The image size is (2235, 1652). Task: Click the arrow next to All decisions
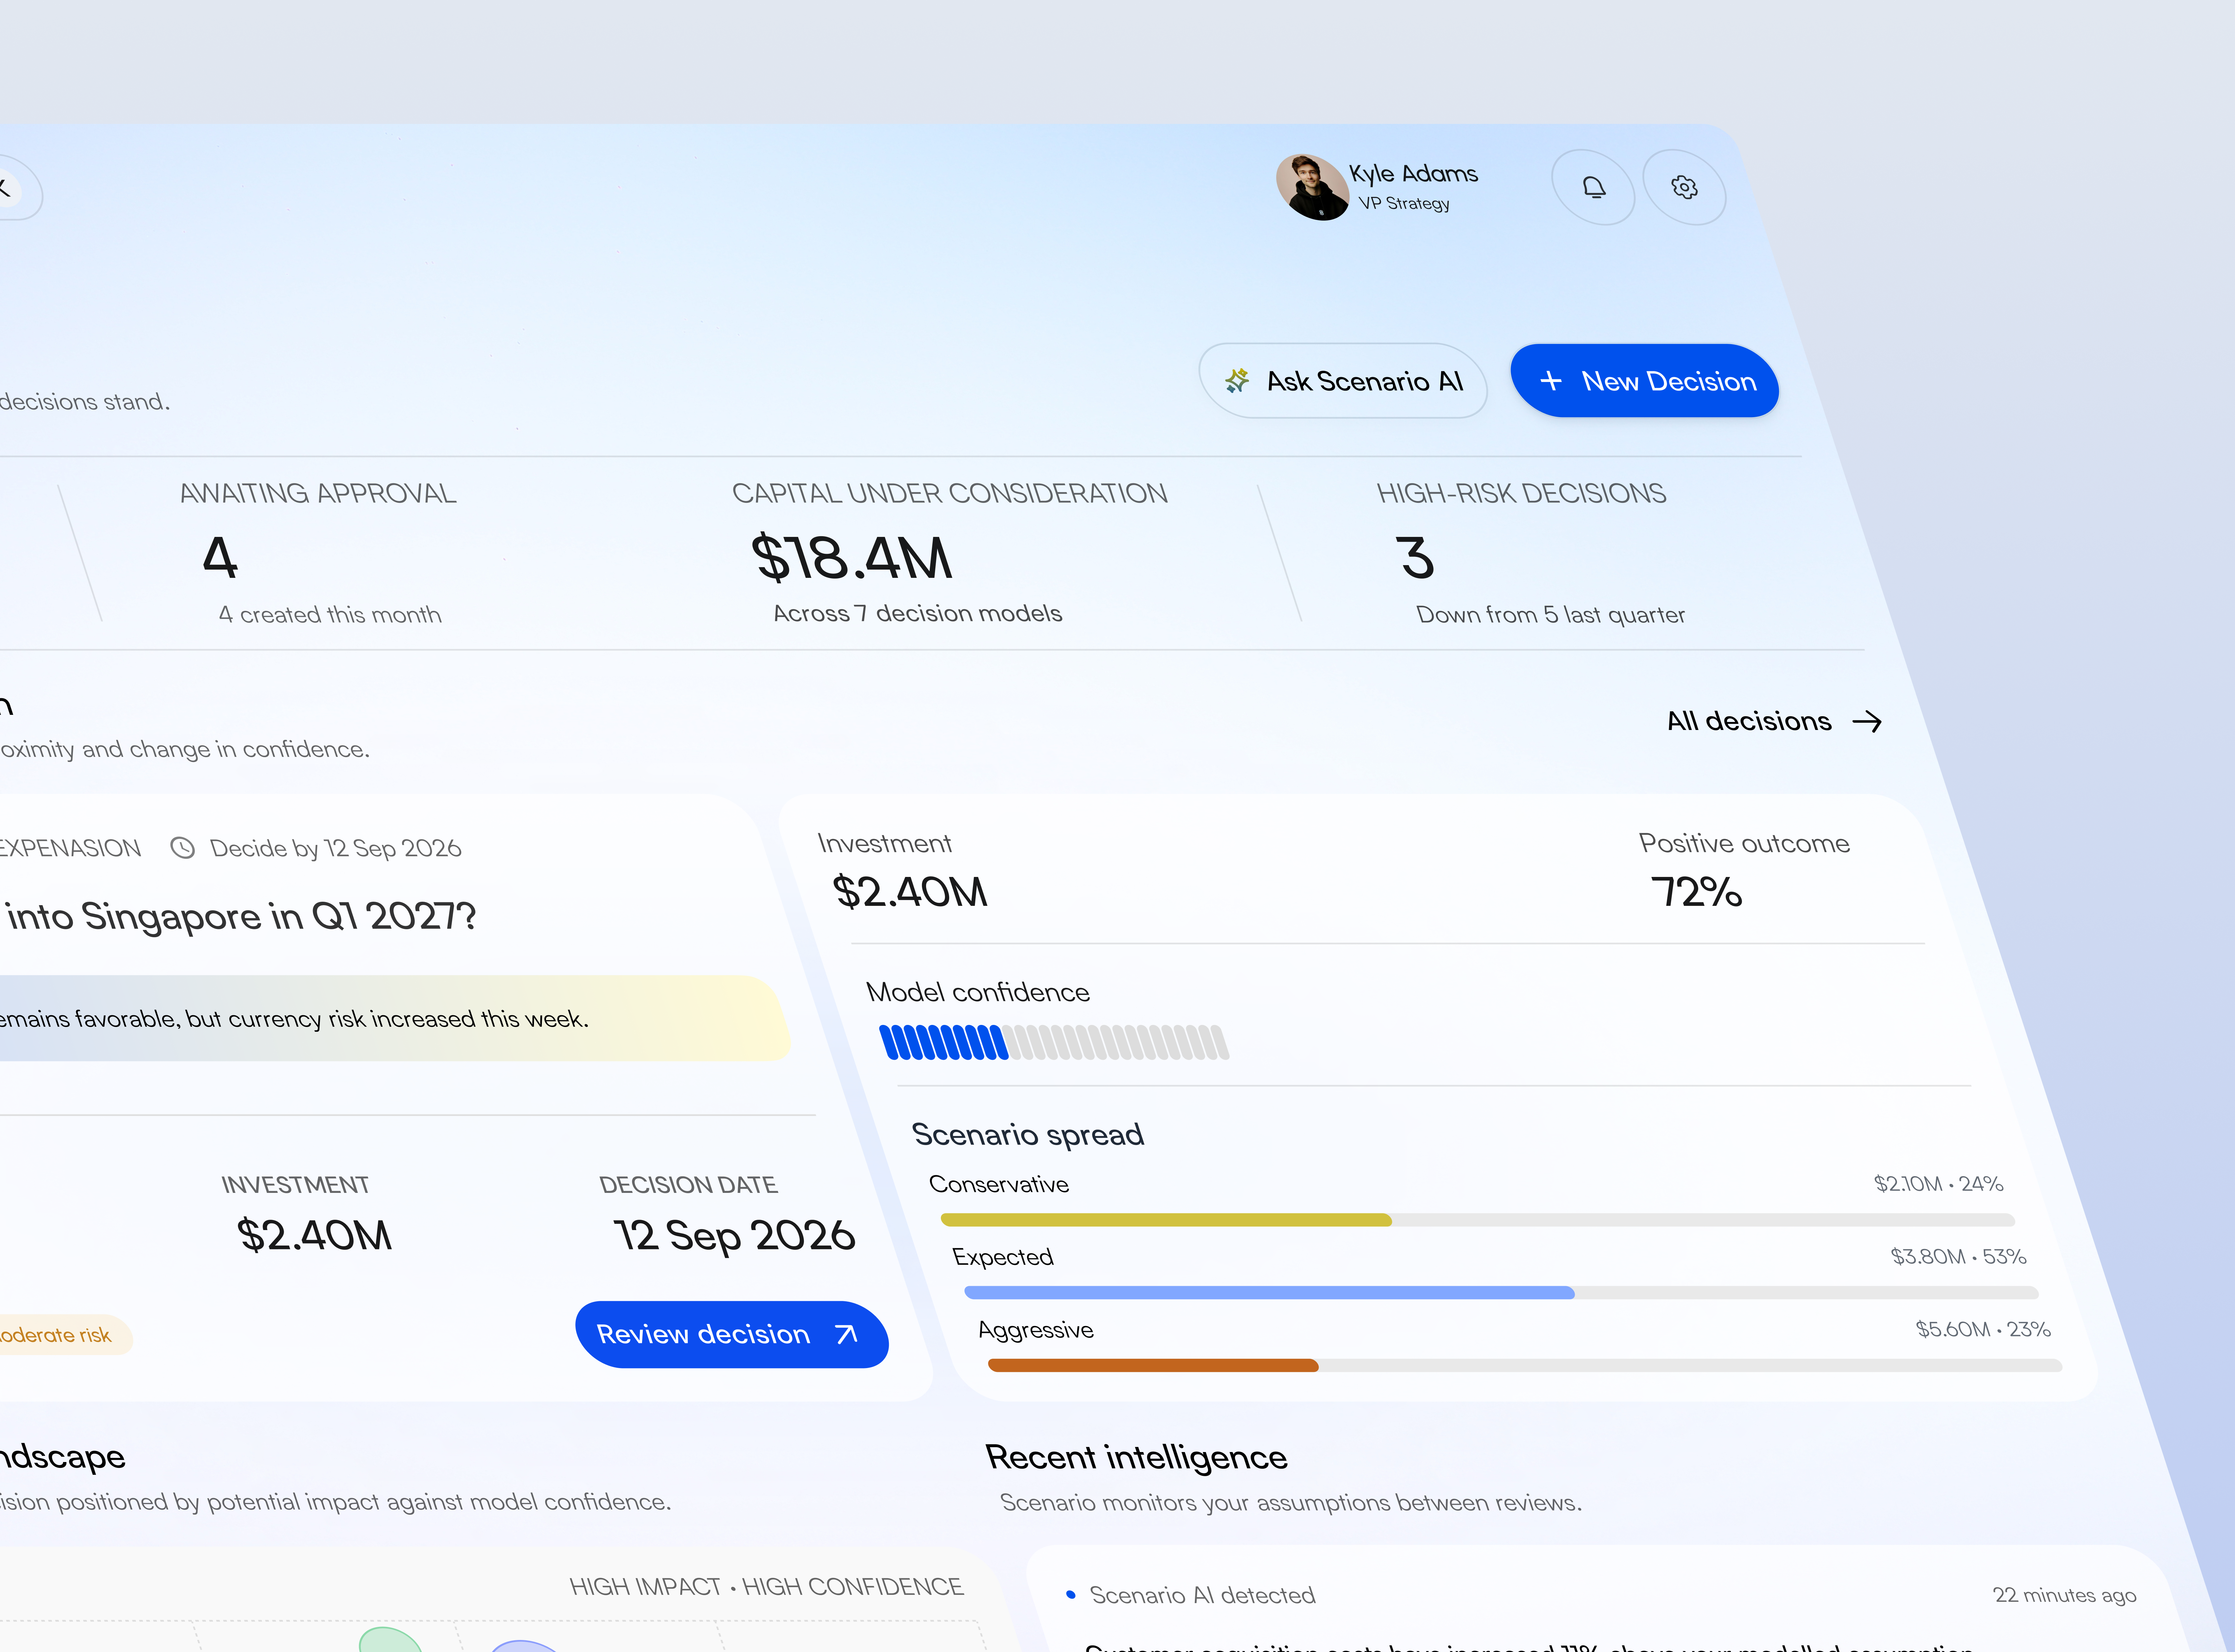click(x=1867, y=721)
